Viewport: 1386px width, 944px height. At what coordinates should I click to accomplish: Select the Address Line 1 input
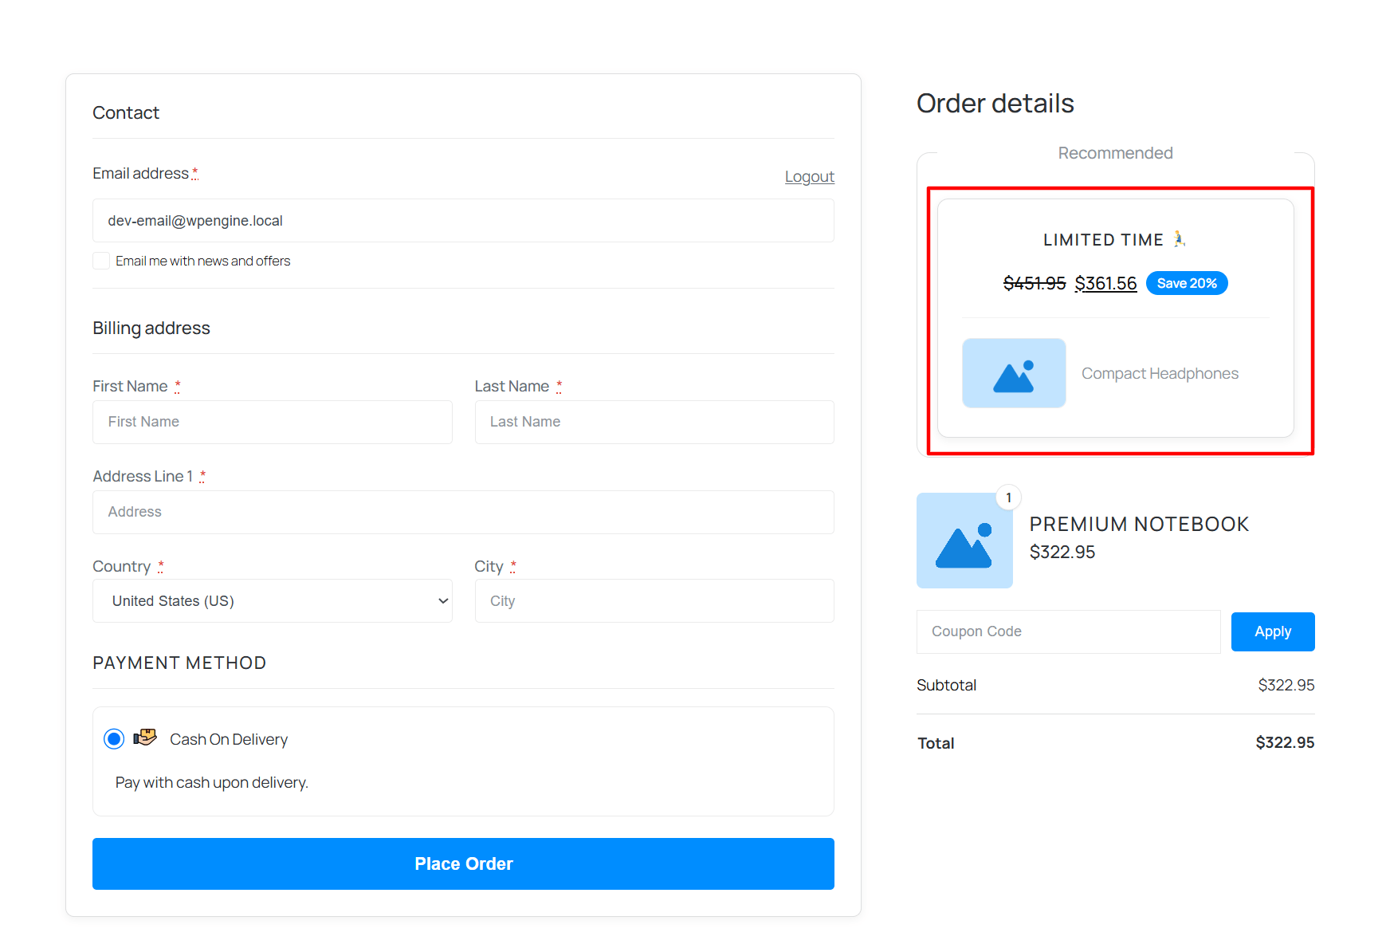click(x=463, y=512)
